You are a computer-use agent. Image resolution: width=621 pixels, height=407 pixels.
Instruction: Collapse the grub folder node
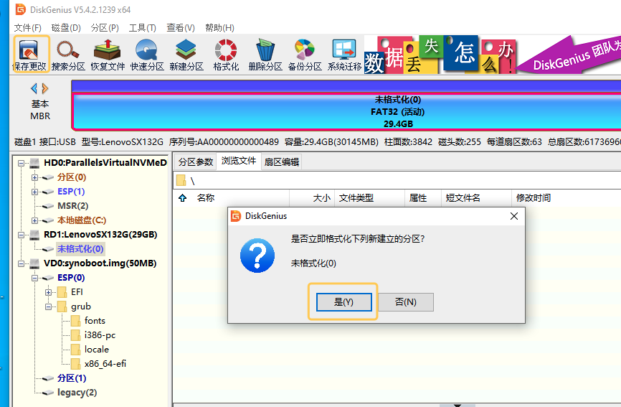click(48, 307)
